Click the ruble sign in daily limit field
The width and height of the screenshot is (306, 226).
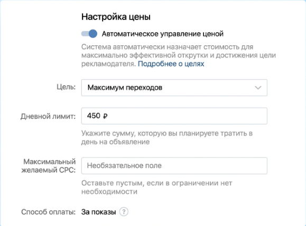105,116
